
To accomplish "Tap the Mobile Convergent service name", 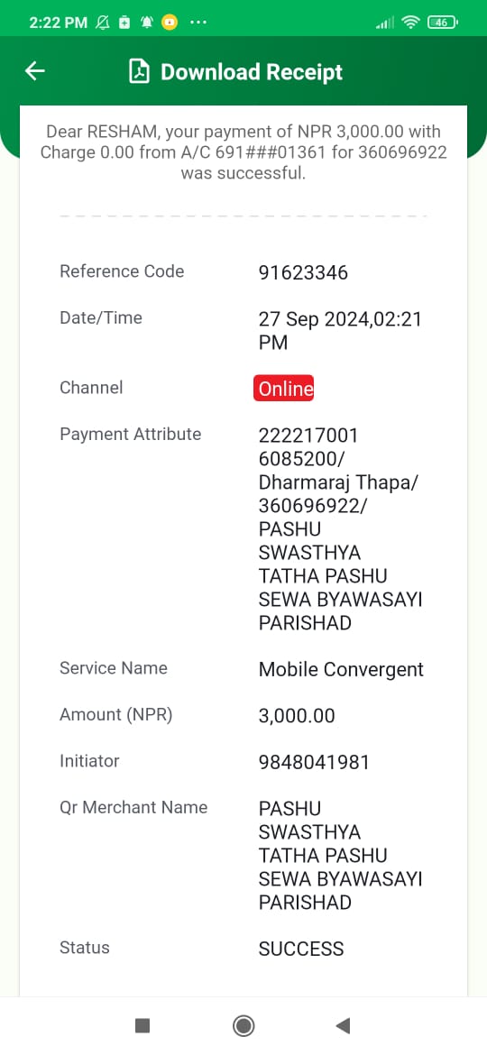I will pyautogui.click(x=341, y=669).
